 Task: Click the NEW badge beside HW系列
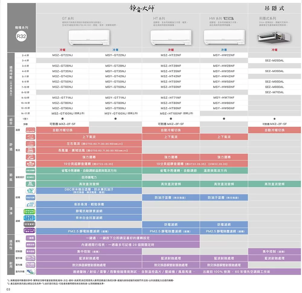coord(232,19)
